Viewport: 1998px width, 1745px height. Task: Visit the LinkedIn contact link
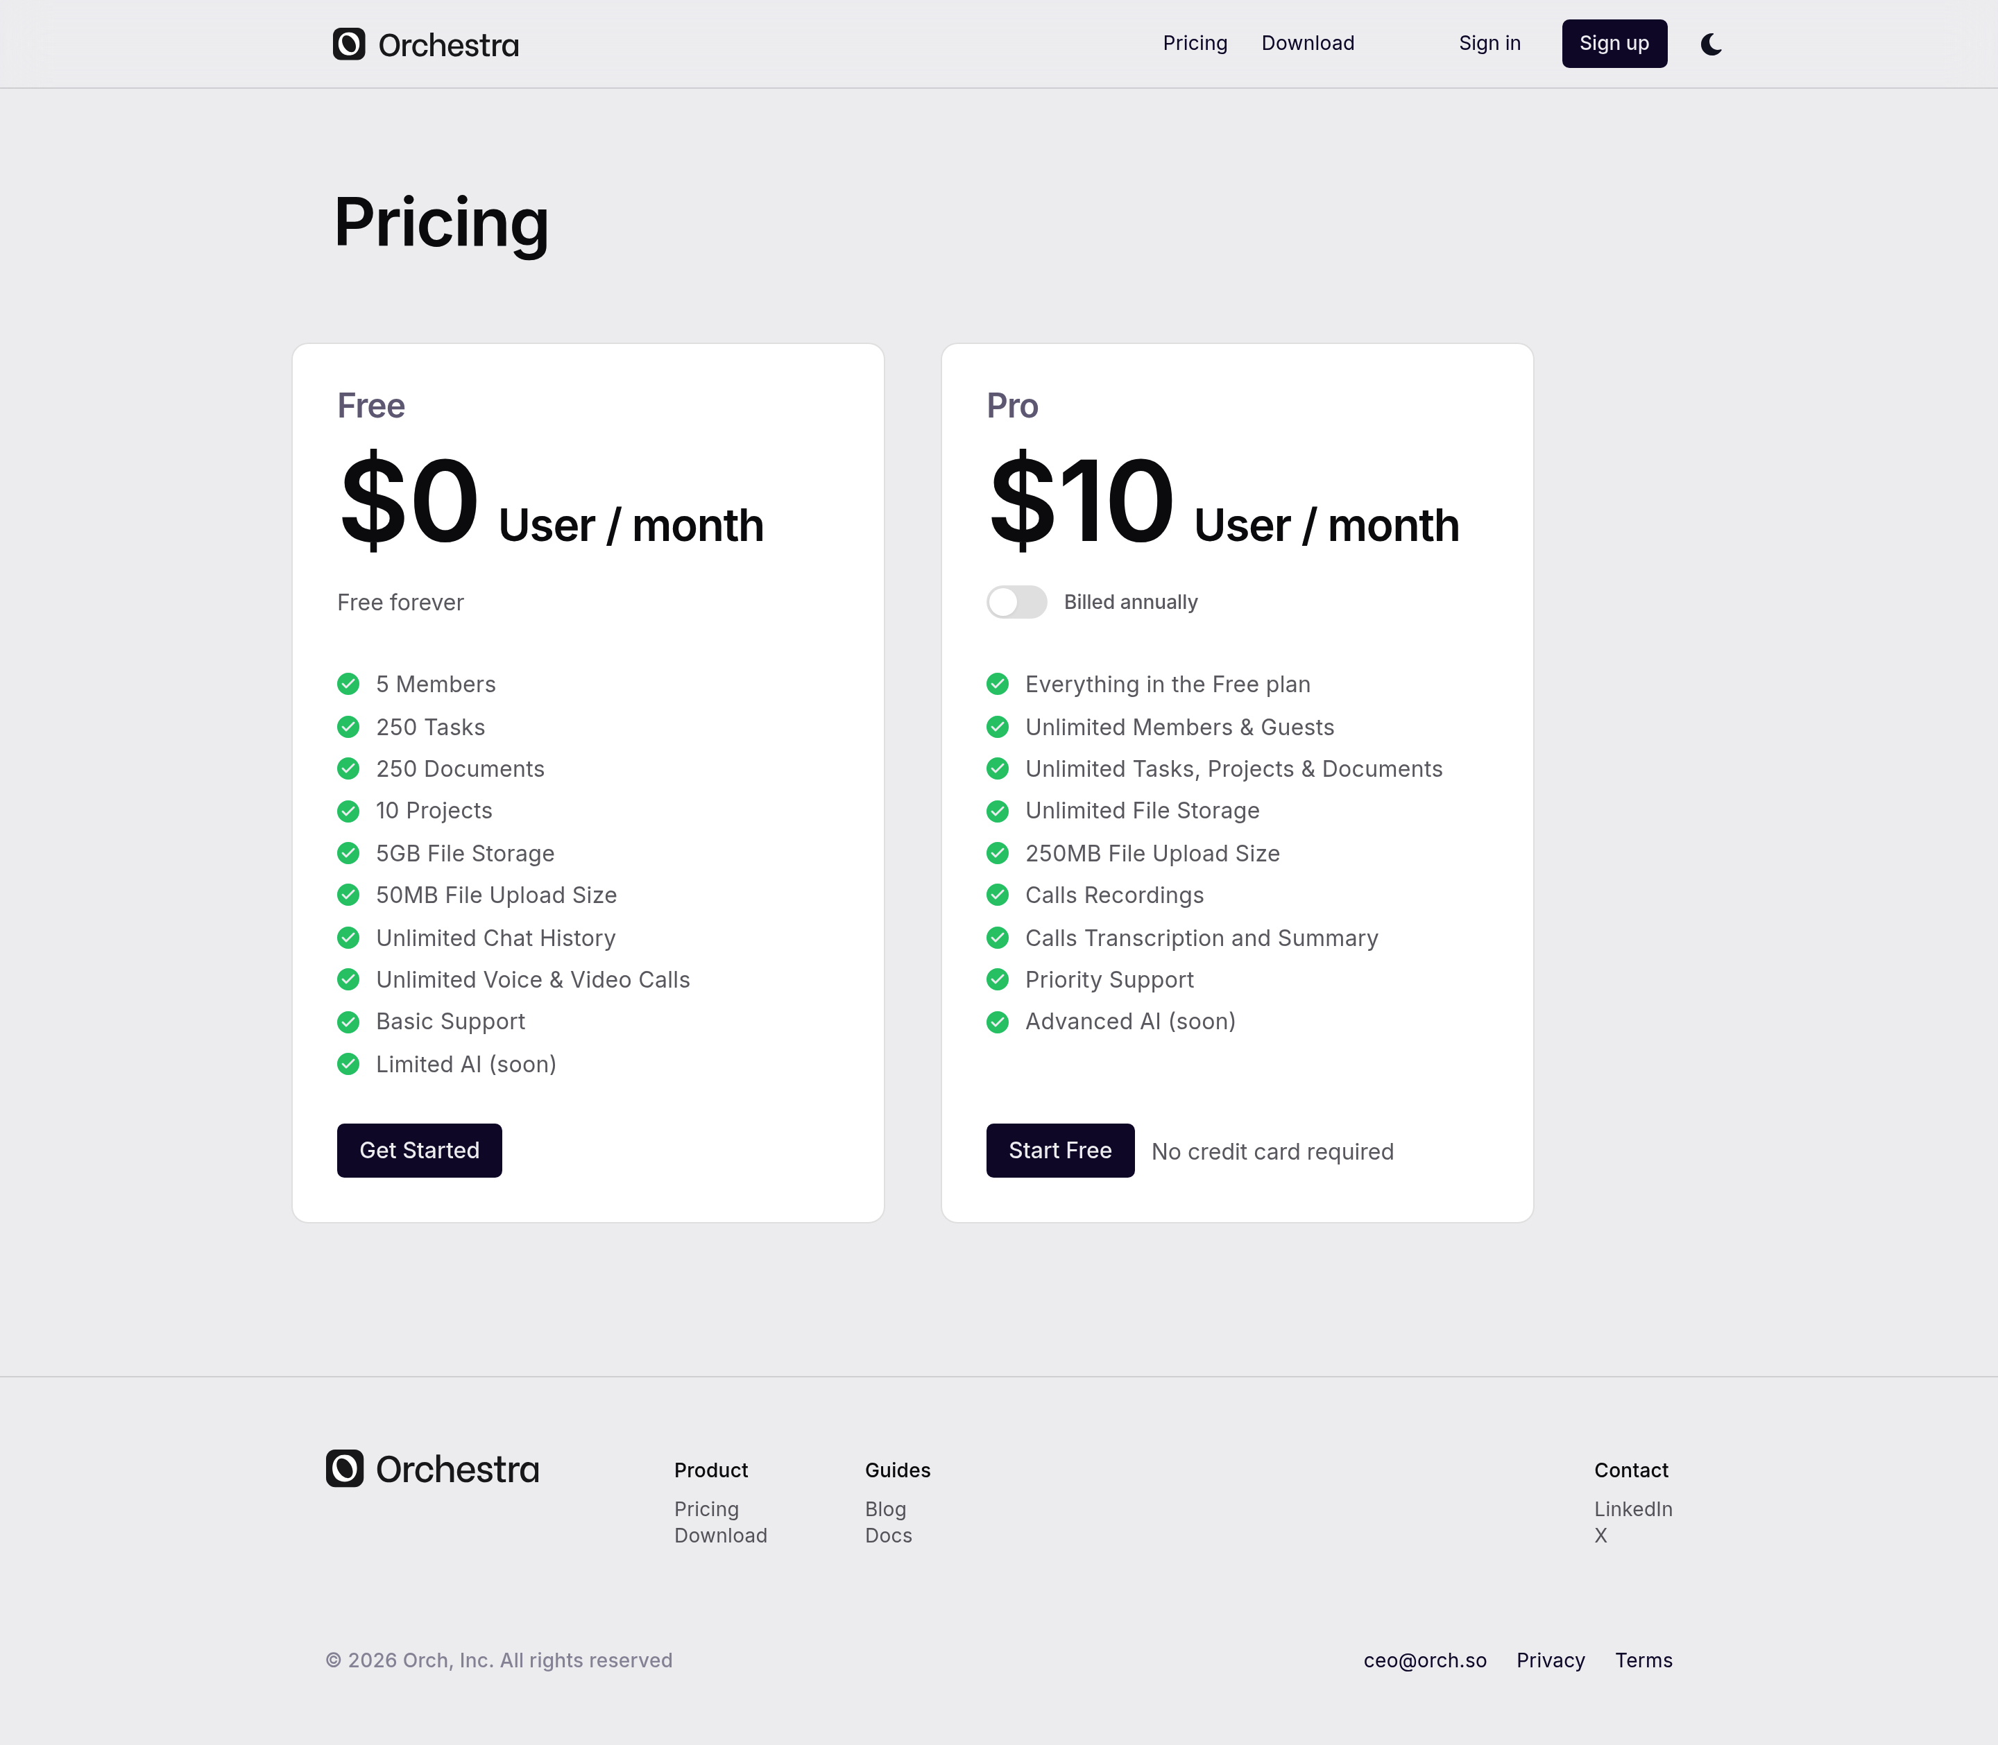coord(1632,1509)
